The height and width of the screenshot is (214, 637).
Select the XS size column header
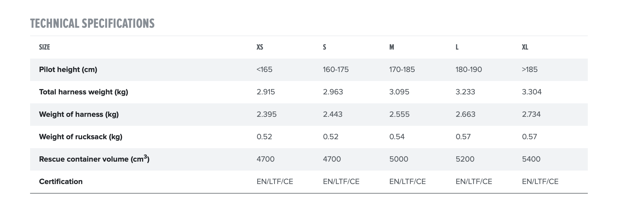coord(260,47)
